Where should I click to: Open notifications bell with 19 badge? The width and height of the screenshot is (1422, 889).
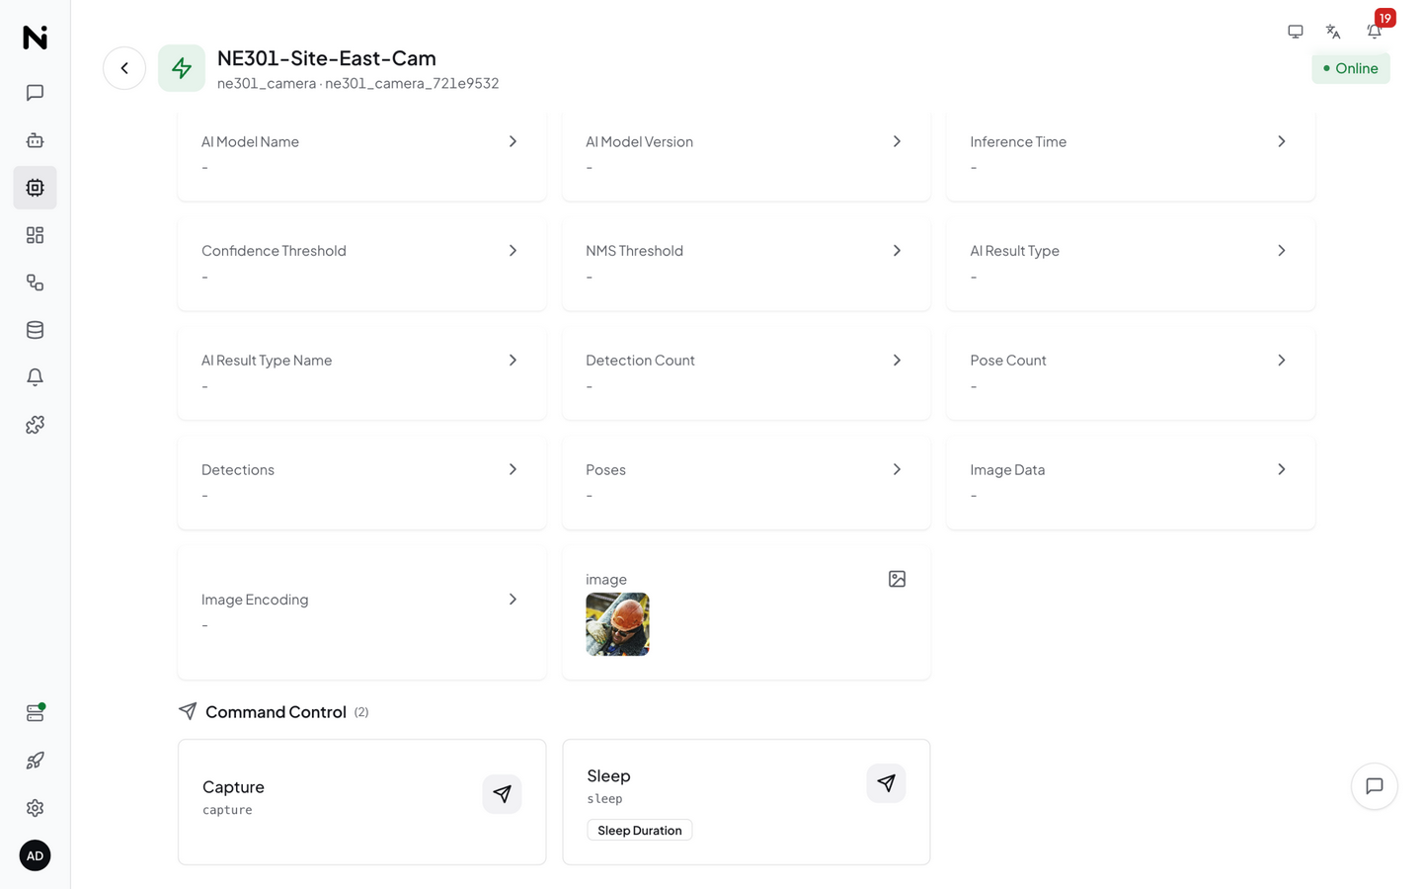pos(1375,32)
